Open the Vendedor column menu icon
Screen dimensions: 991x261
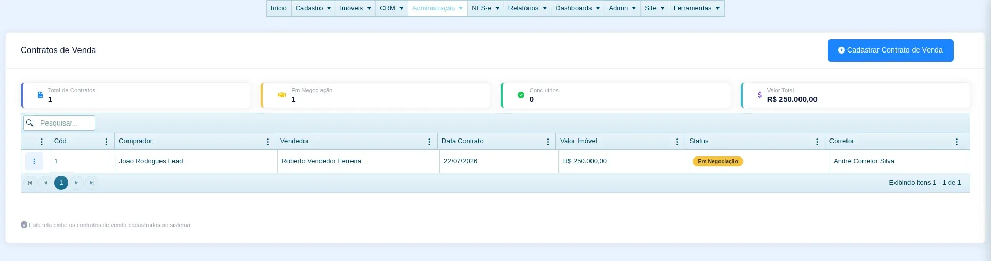click(x=429, y=142)
